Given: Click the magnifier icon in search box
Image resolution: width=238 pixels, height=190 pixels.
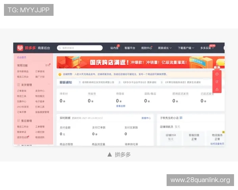Looking at the screenshot, I should (60, 48).
